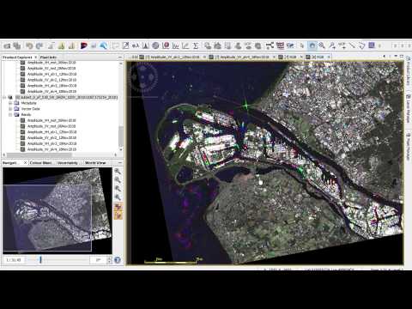The width and height of the screenshot is (412, 309).
Task: Collapse the Bands folder node
Action: click(x=10, y=114)
